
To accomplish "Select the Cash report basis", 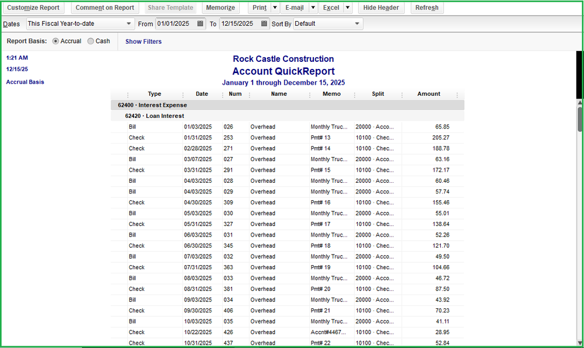I will [91, 41].
